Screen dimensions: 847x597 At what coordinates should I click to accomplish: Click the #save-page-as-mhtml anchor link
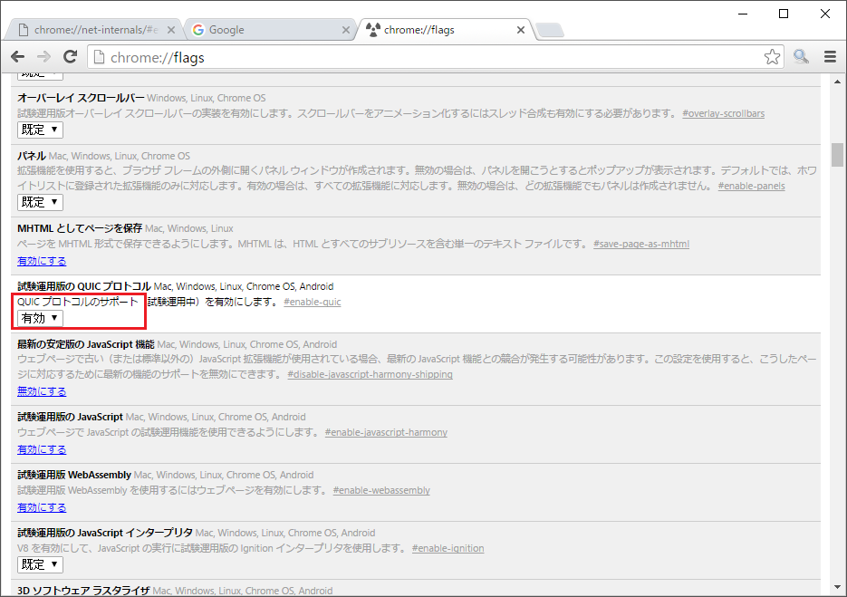click(x=640, y=245)
